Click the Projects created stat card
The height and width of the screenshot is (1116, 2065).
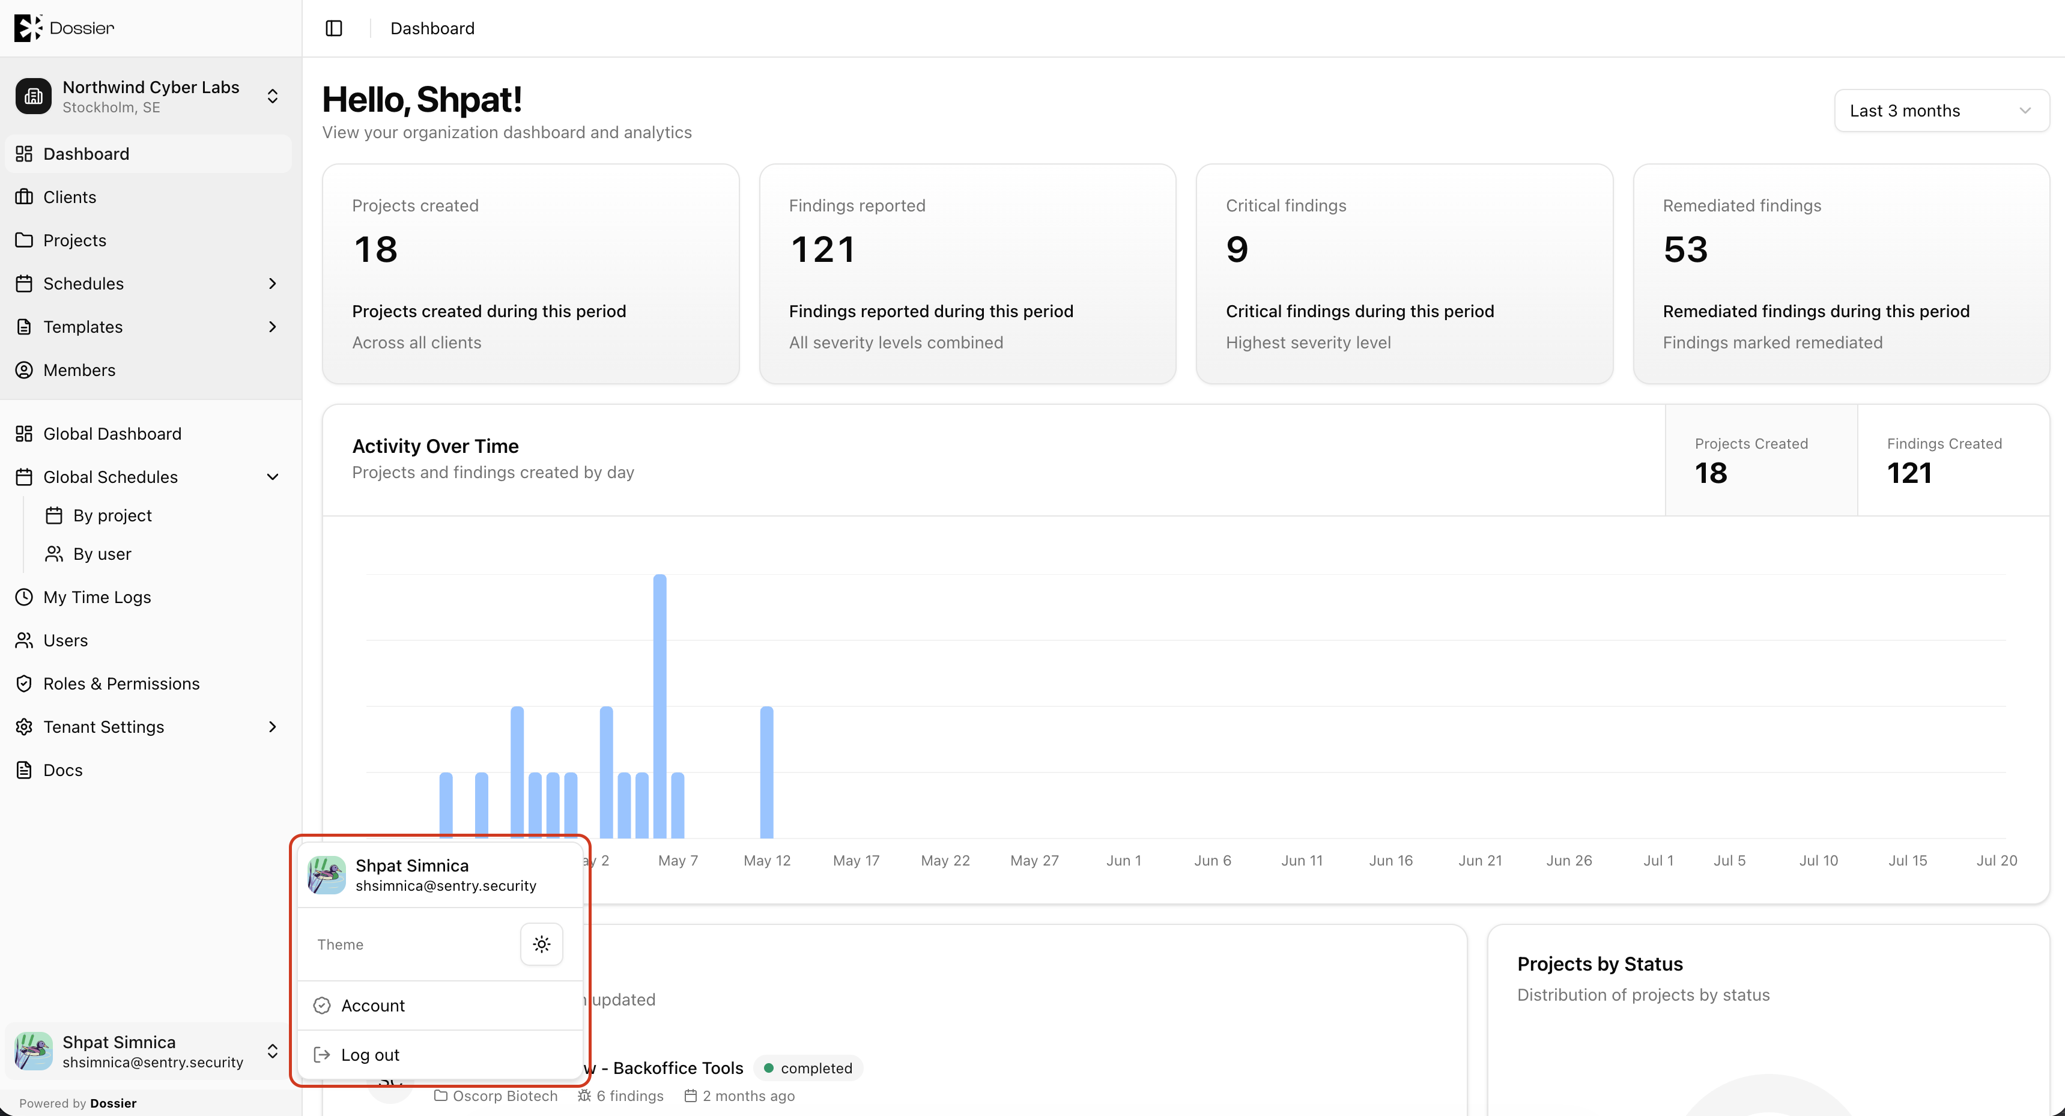pyautogui.click(x=531, y=274)
